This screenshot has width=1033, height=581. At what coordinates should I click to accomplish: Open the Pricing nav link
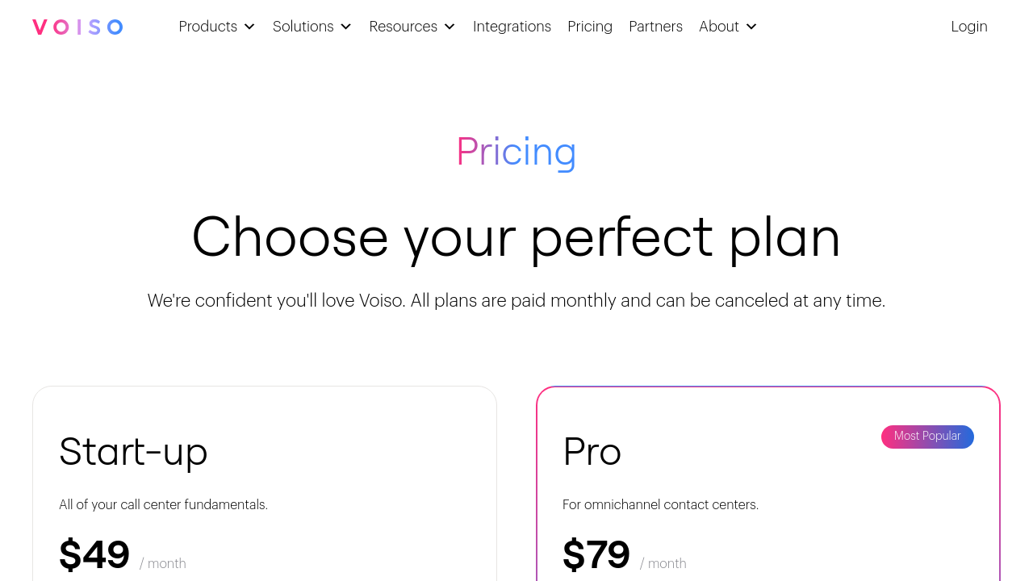(590, 27)
